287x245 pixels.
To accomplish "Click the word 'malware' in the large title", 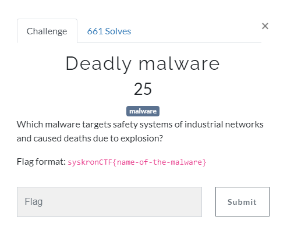I will pyautogui.click(x=179, y=63).
